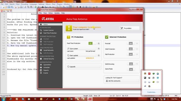Open Notepad++ Language menu
Image resolution: width=181 pixels, height=101 pixels.
[33, 4]
